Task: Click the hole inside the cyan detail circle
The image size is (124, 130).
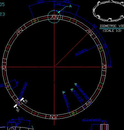Action: coord(54,17)
